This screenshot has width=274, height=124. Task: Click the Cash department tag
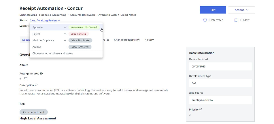pyautogui.click(x=33, y=112)
